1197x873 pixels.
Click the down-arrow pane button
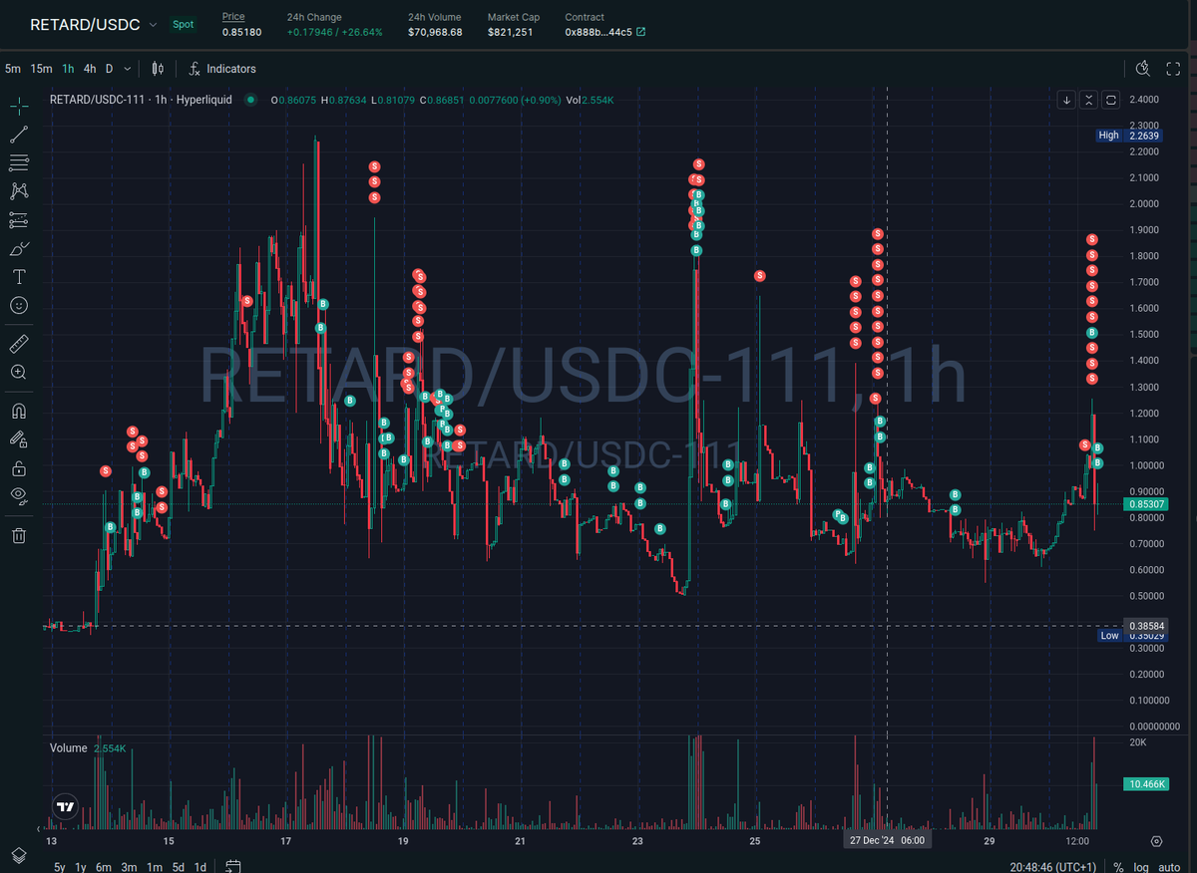1066,100
